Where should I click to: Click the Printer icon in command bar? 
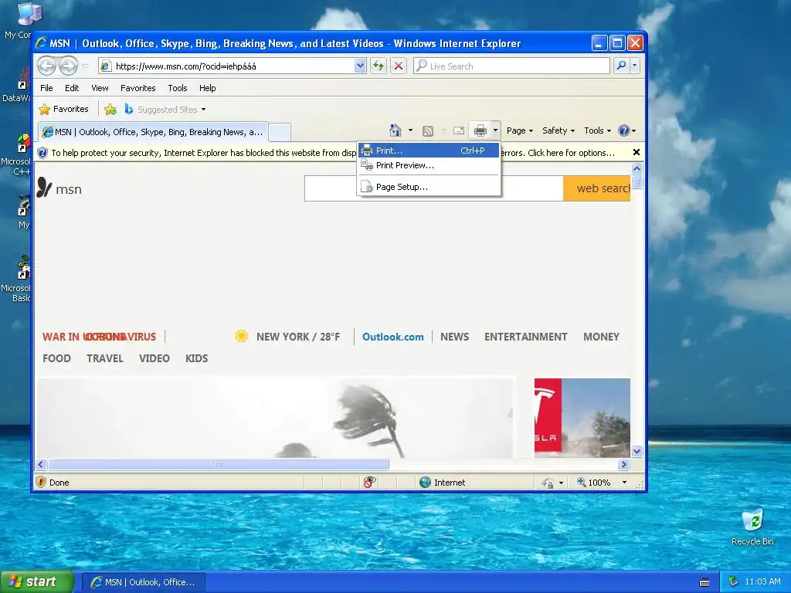(x=480, y=130)
